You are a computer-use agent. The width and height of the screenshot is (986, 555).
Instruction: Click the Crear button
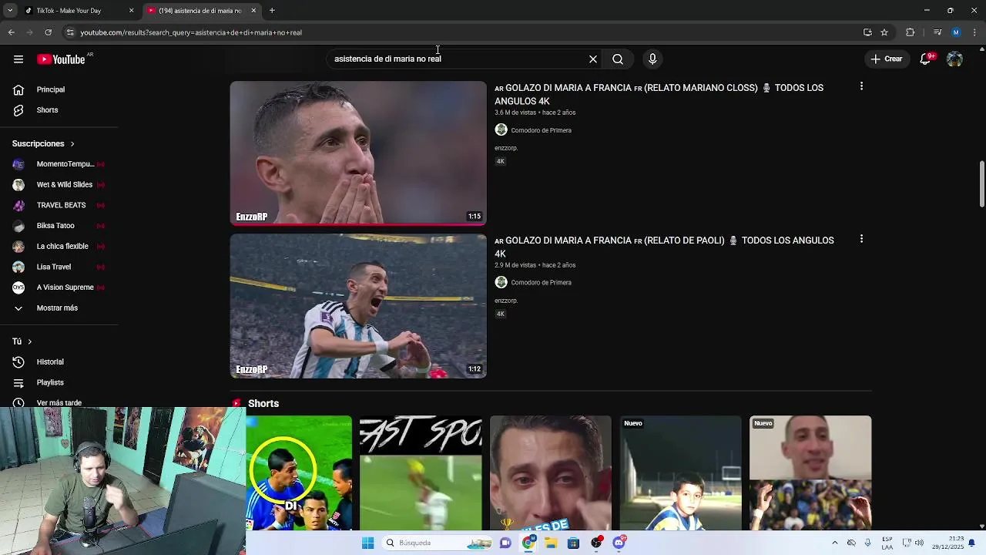pos(886,59)
